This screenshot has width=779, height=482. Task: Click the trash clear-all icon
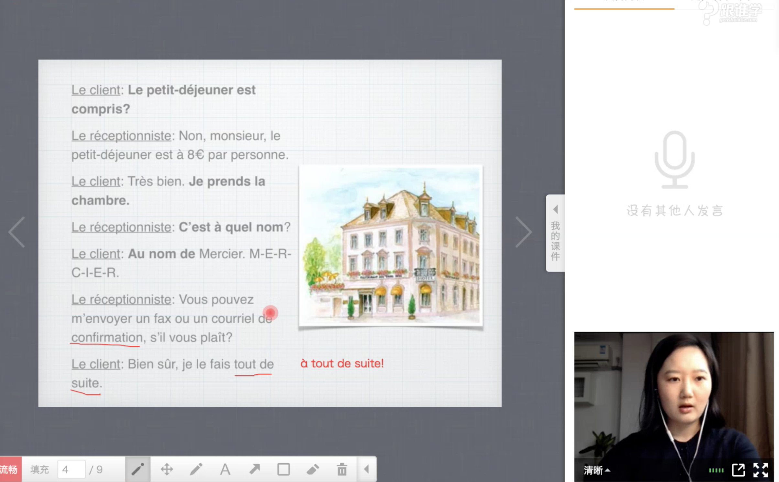(342, 469)
